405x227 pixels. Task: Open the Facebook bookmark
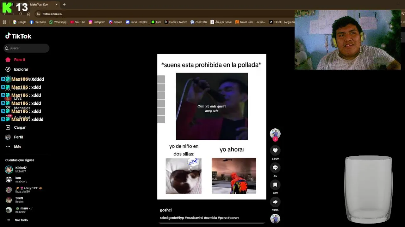38,22
